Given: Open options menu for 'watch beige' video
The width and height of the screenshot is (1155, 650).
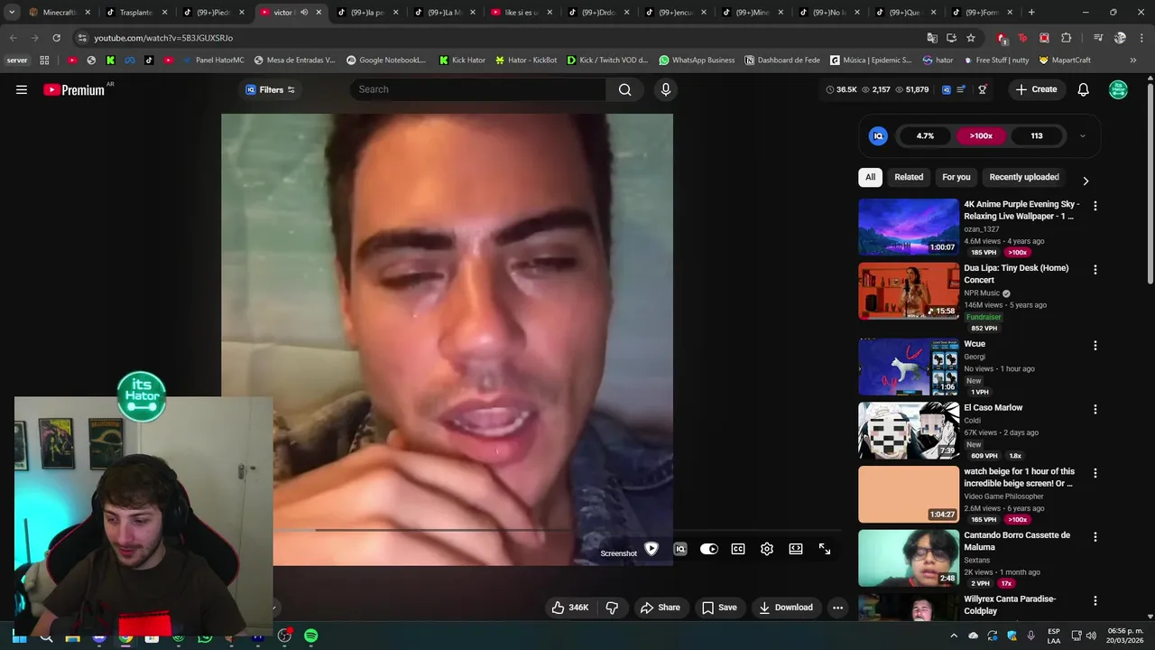Looking at the screenshot, I should pos(1095,473).
